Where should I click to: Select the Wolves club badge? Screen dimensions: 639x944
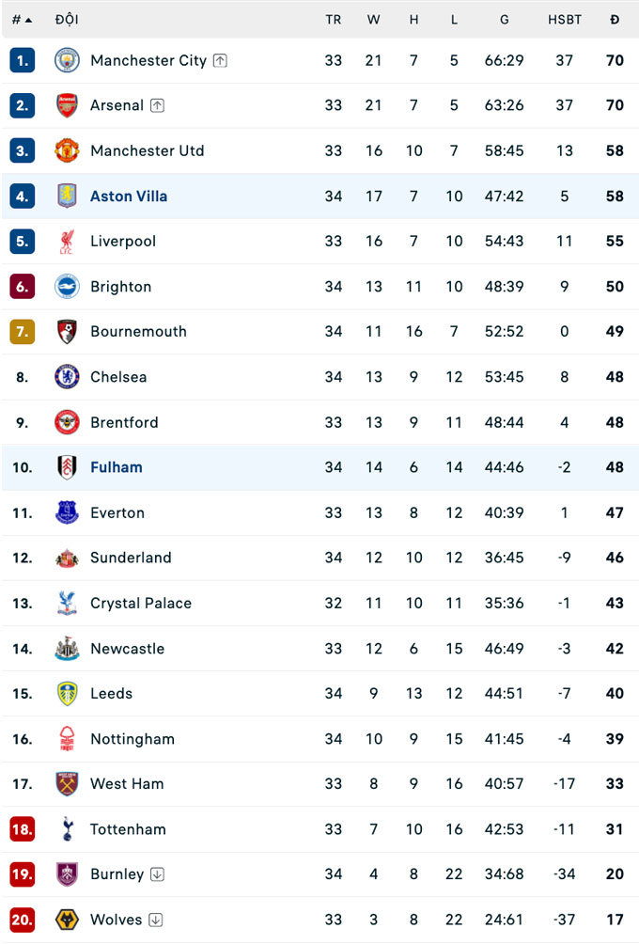pos(67,920)
